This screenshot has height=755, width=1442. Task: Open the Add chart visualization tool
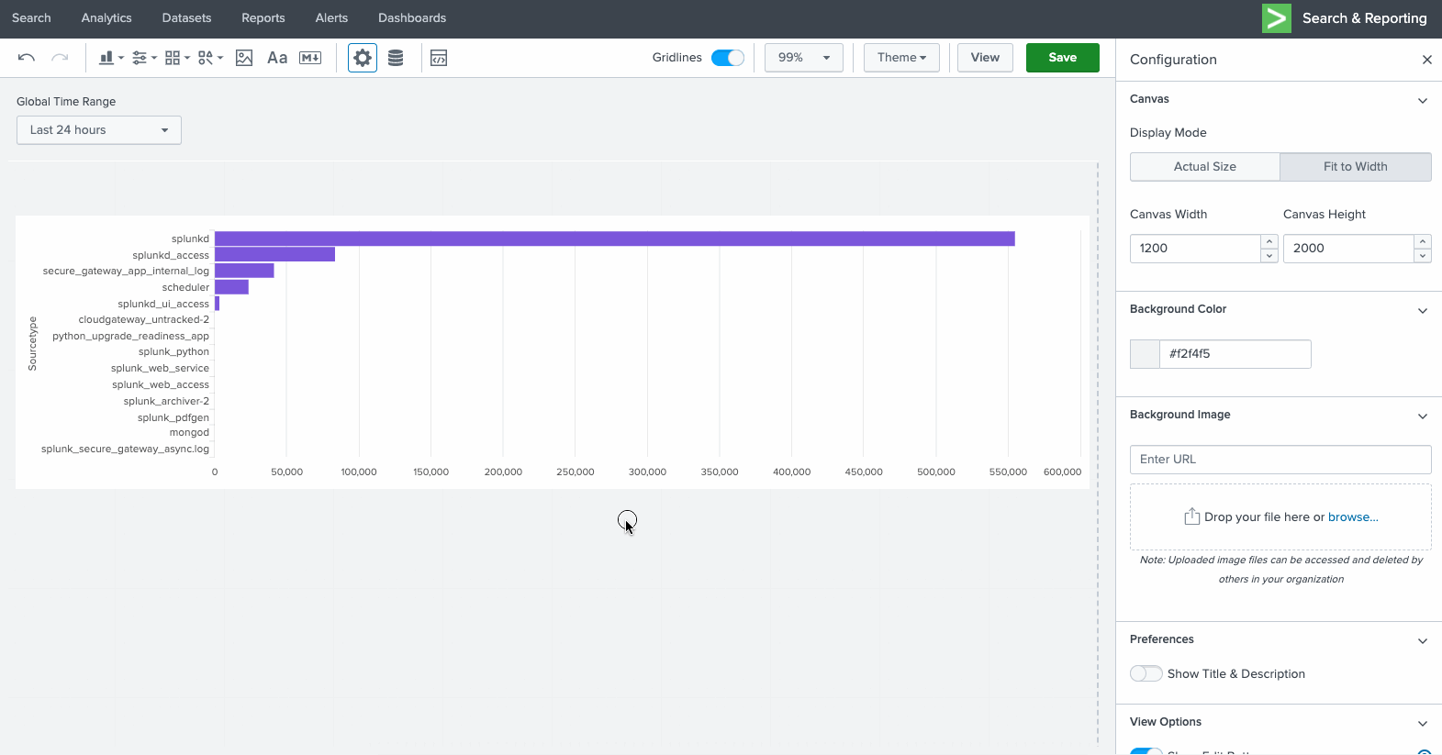[x=110, y=58]
